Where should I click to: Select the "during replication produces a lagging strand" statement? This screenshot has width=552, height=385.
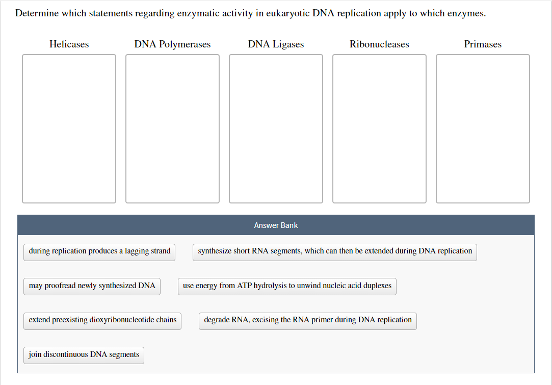tap(99, 251)
